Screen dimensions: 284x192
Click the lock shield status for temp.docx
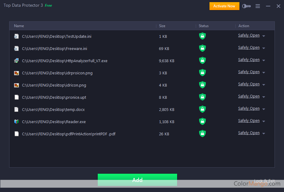pos(202,109)
